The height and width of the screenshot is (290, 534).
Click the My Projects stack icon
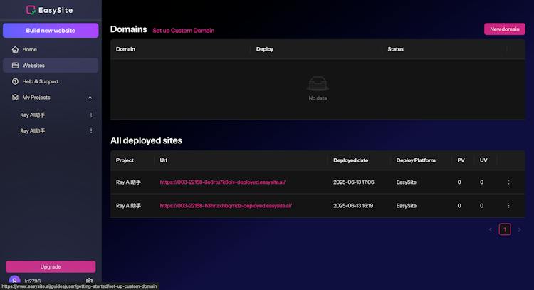pos(16,98)
